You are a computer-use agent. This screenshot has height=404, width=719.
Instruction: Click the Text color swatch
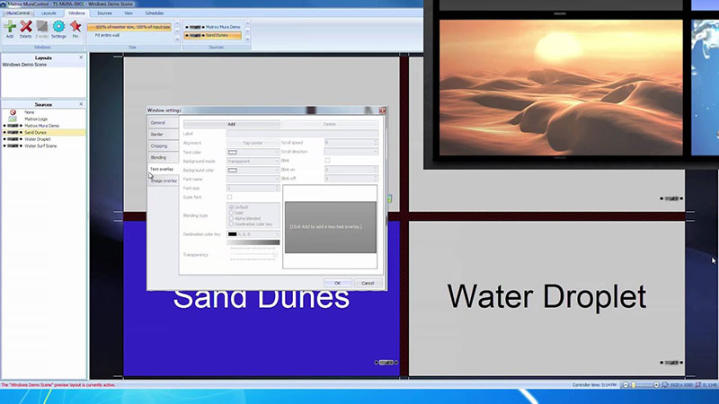coord(233,152)
